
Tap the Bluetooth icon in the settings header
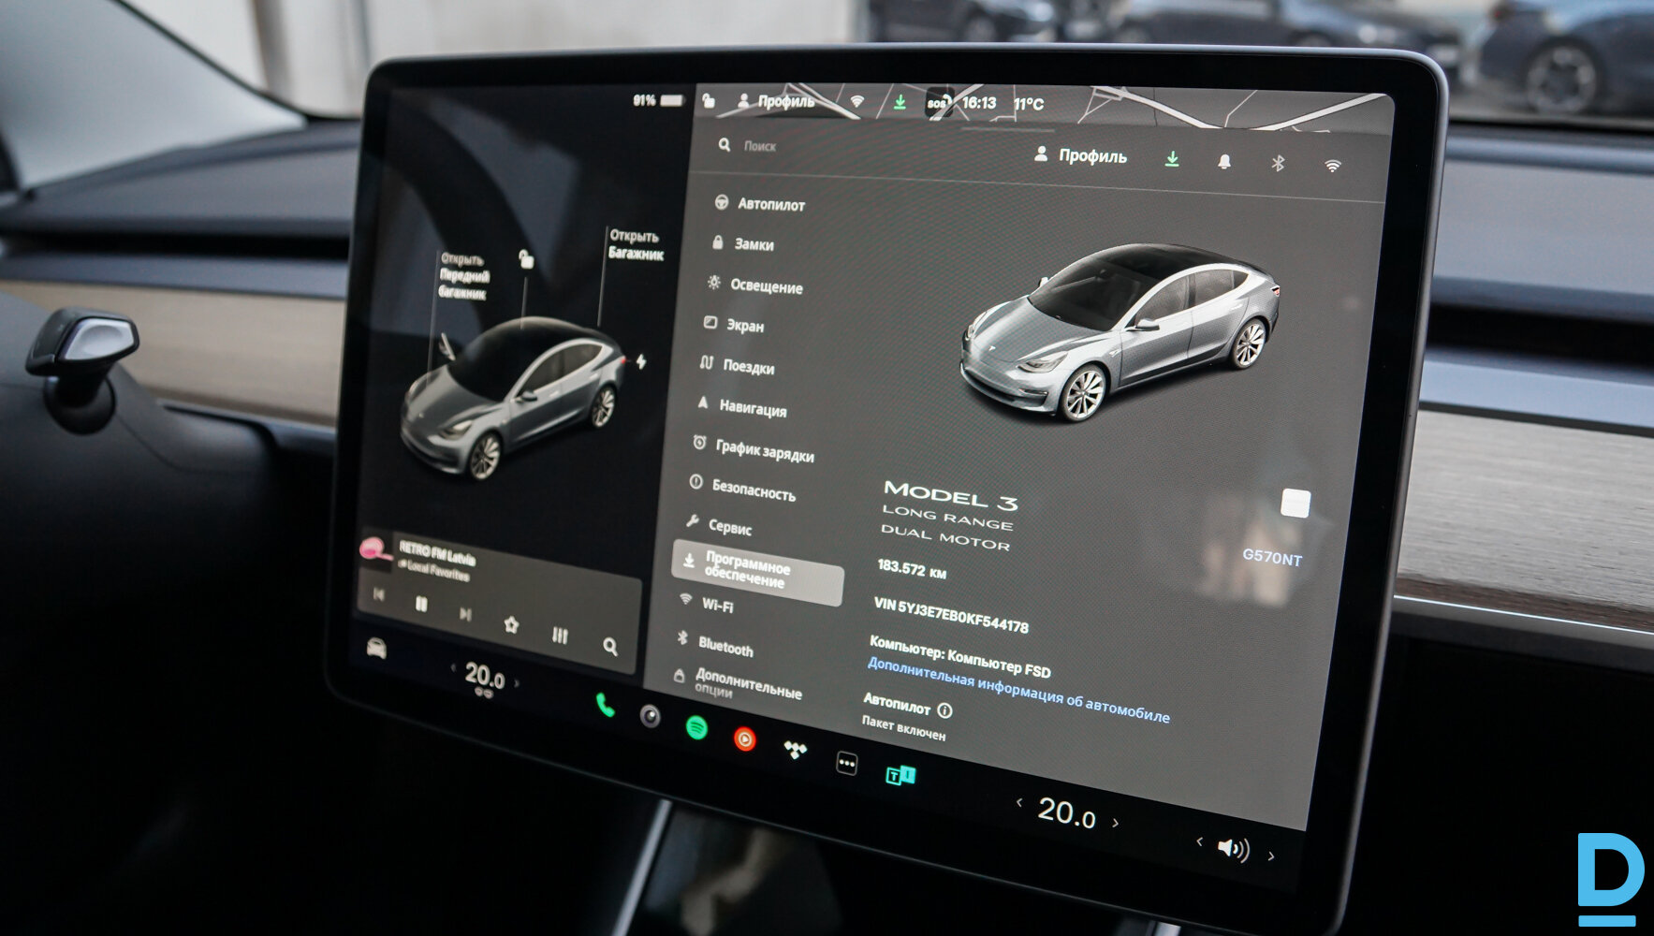click(x=1278, y=164)
